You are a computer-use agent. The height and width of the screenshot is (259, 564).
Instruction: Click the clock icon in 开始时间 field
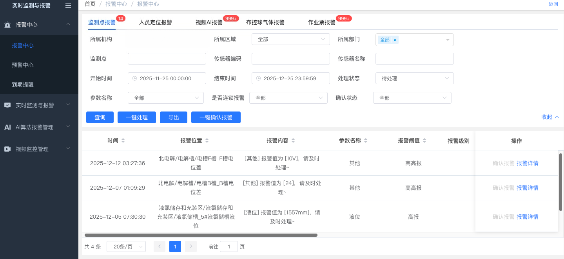(x=135, y=78)
